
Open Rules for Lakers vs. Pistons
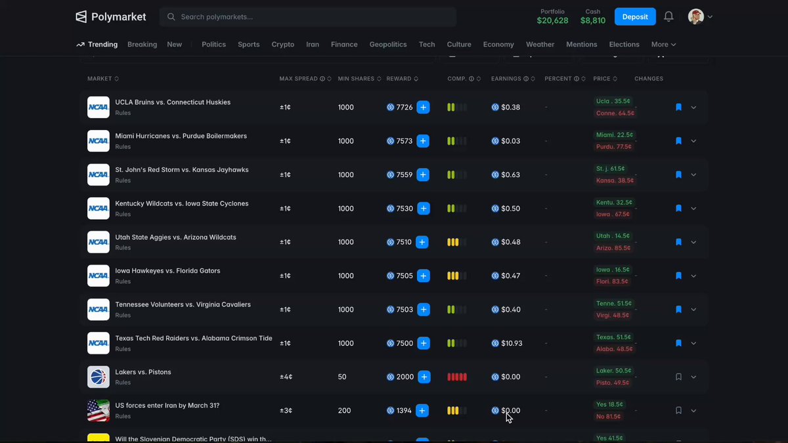coord(123,383)
